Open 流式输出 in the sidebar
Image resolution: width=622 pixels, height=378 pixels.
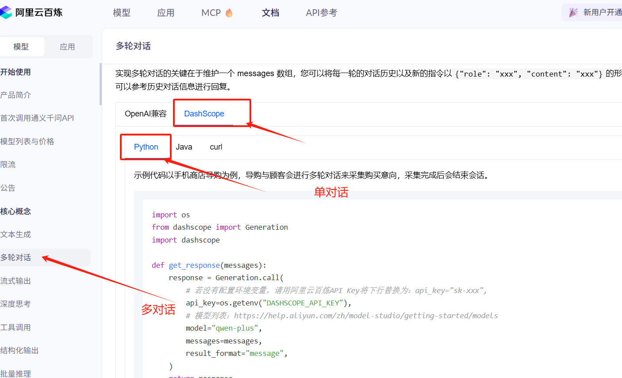(15, 281)
